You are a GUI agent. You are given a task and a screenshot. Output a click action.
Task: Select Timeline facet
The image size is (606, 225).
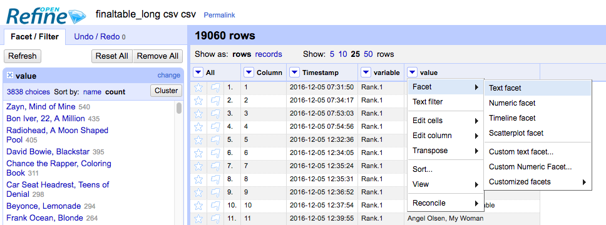(538, 118)
